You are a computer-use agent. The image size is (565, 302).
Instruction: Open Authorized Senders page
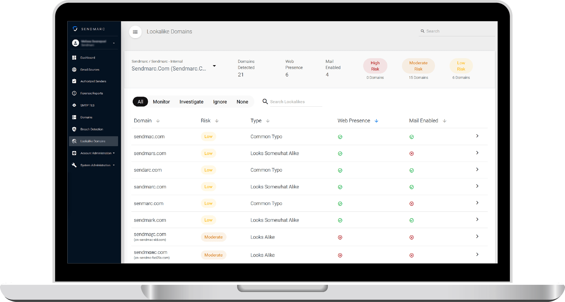[x=93, y=81]
